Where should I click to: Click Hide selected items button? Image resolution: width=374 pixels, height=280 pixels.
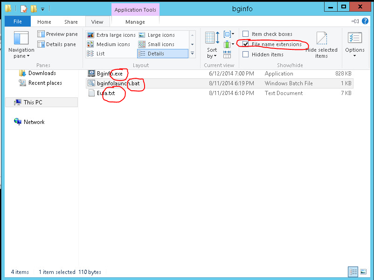pos(321,45)
